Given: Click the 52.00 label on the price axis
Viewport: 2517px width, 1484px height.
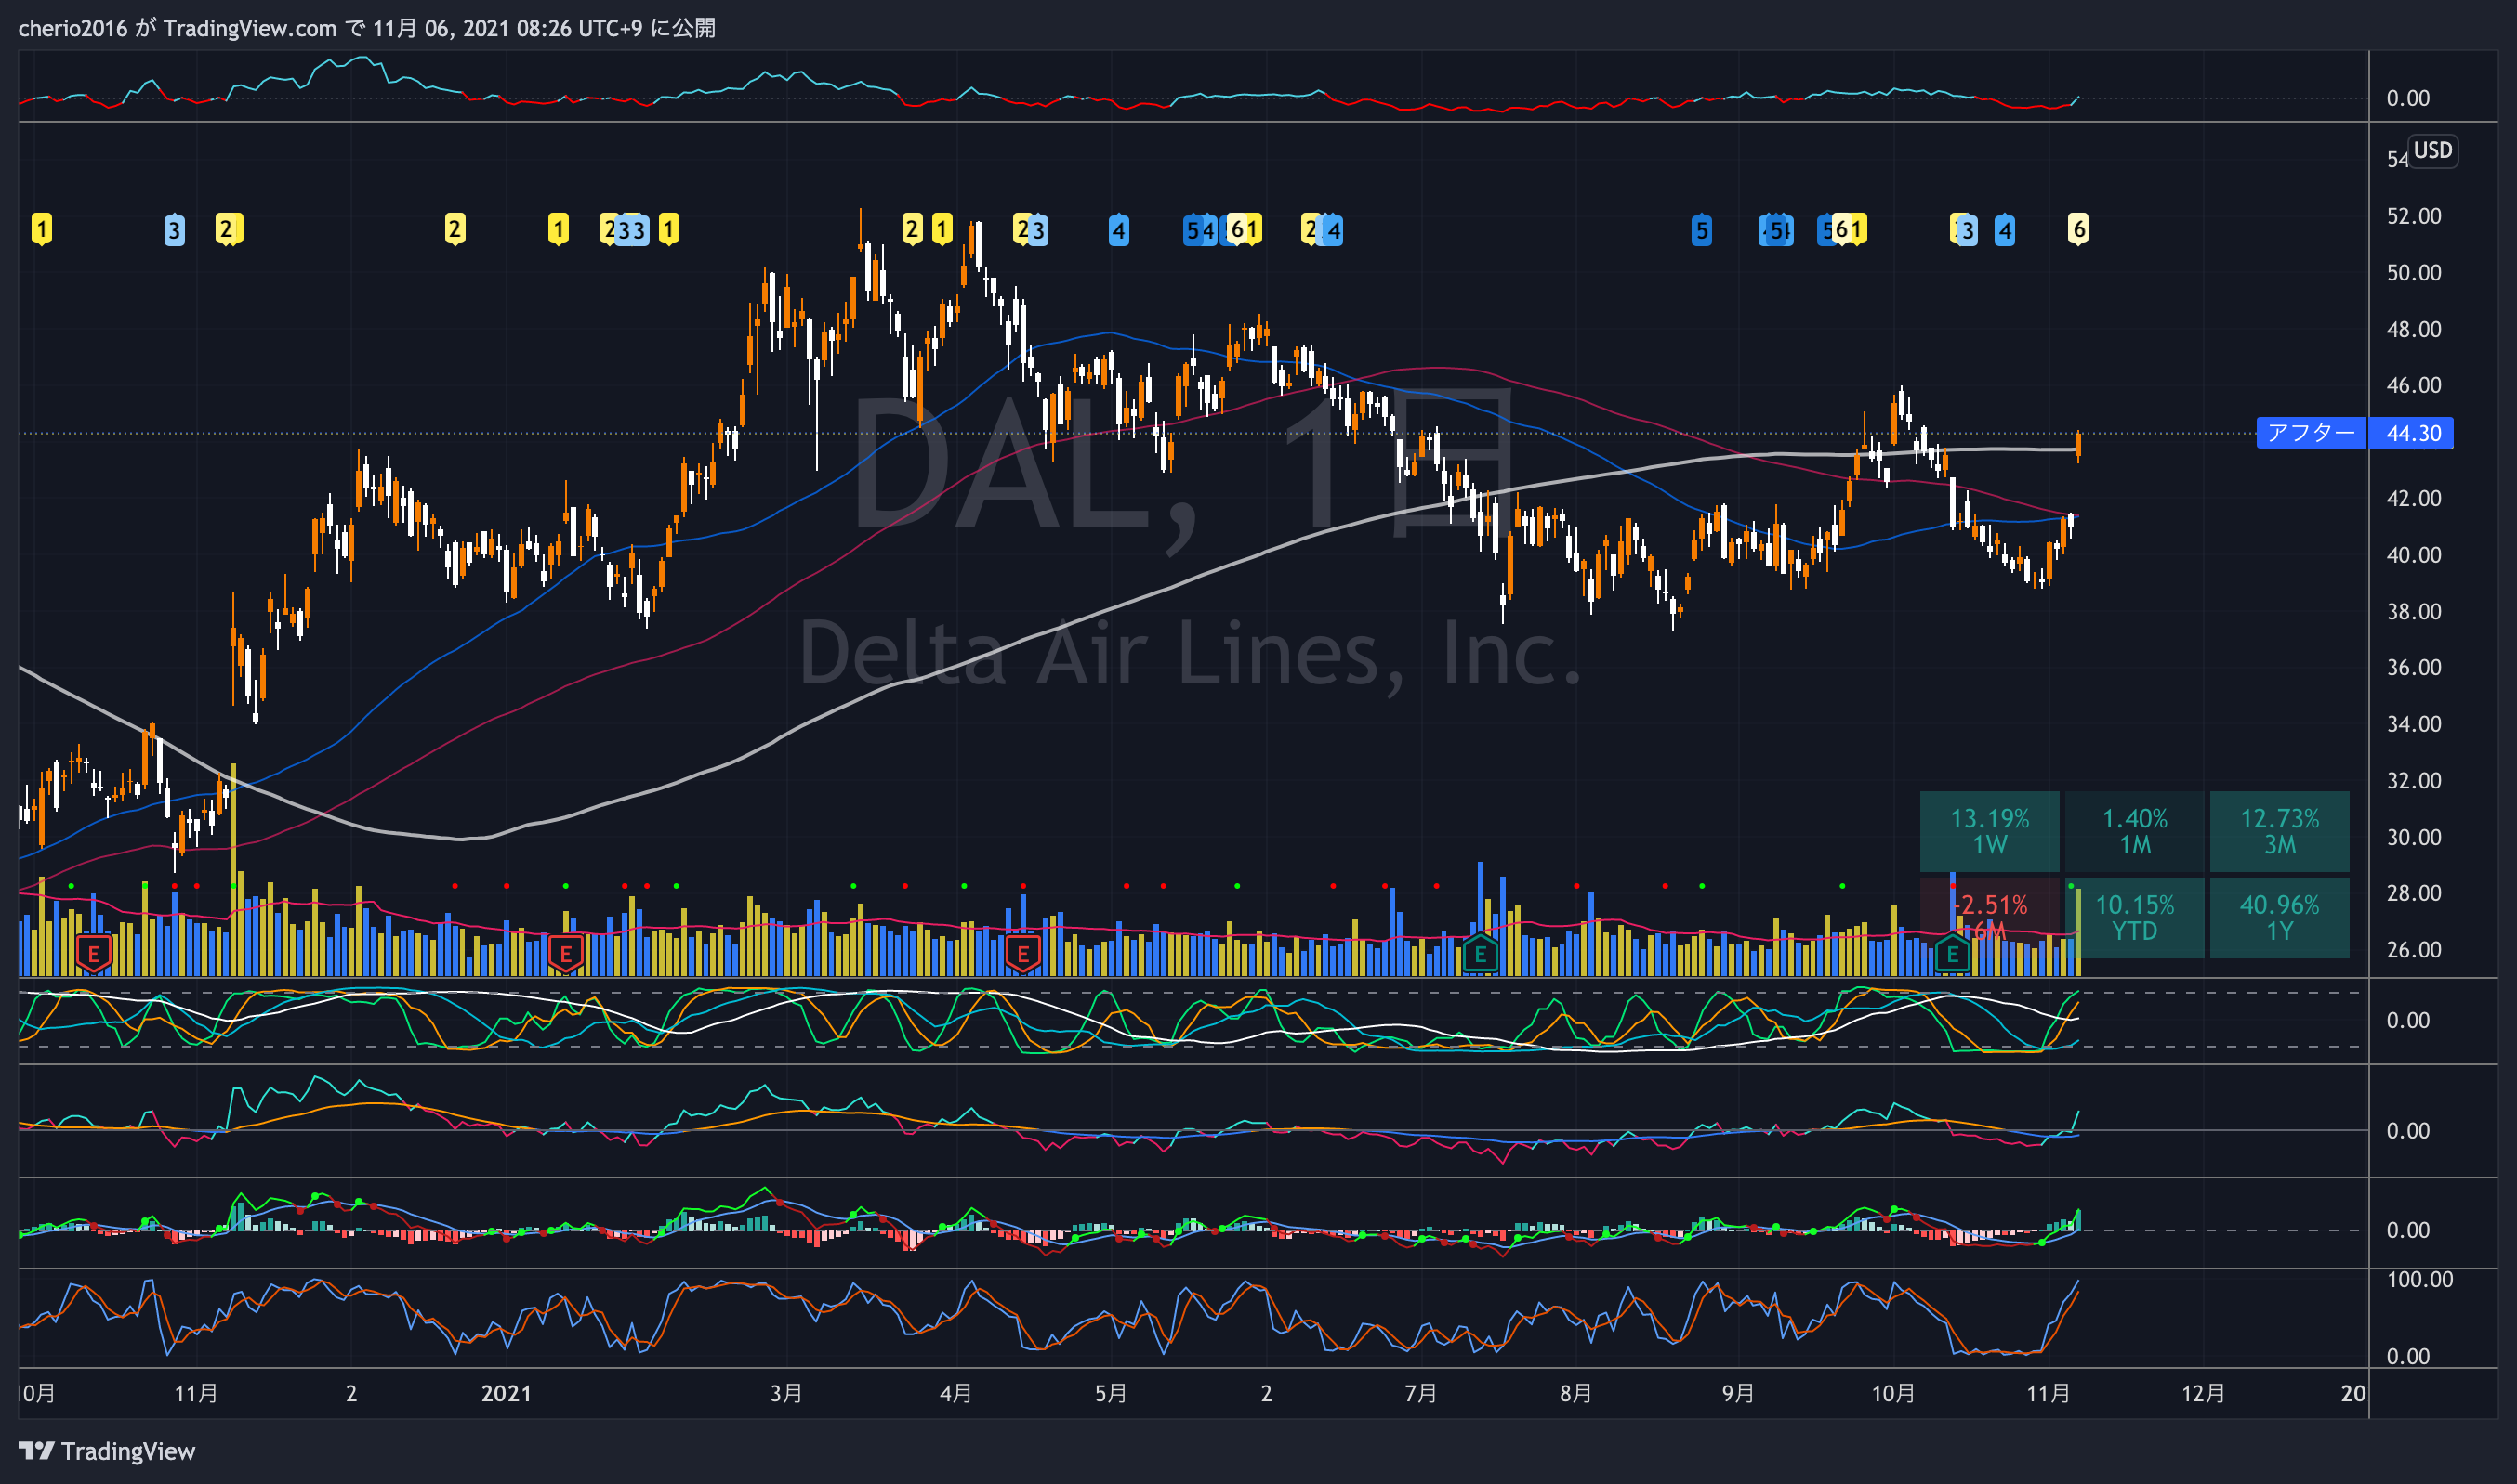Looking at the screenshot, I should (x=2414, y=216).
